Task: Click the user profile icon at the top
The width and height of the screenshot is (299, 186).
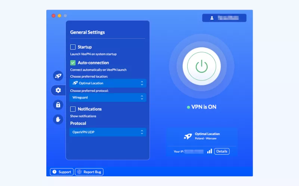Action: tap(212, 18)
